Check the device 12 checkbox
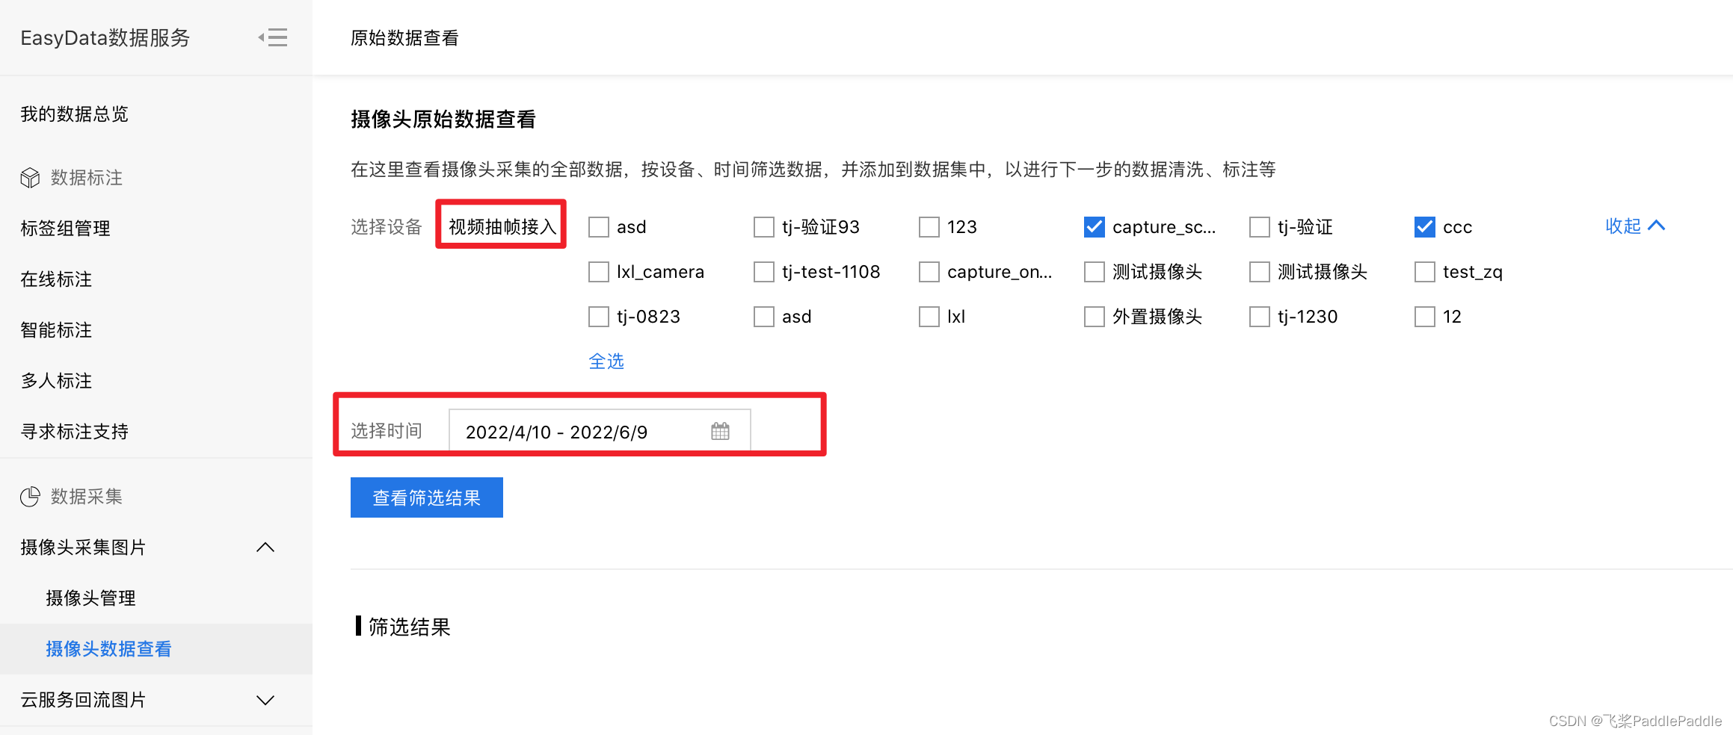This screenshot has height=735, width=1733. click(x=1425, y=317)
